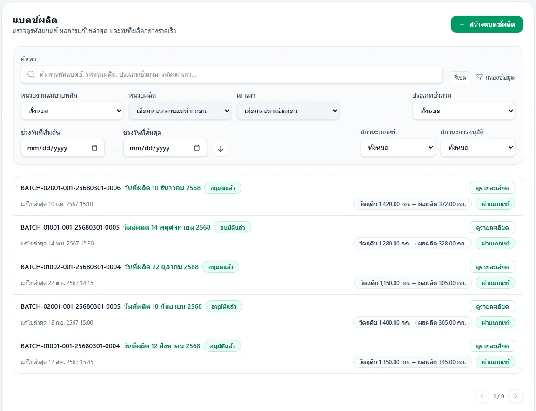Click วัตถุดิบ 1,400.00 กก. yield pill
This screenshot has width=536, height=411.
(412, 323)
